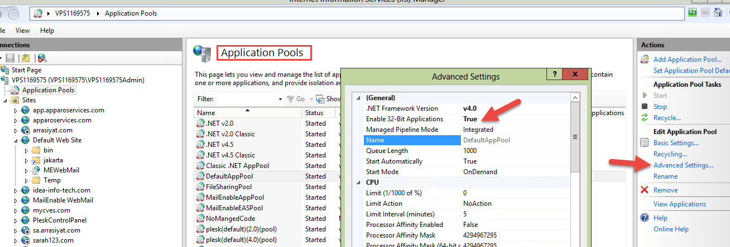Click the Help question mark icon in Actions
The height and width of the screenshot is (247, 730).
(x=645, y=218)
